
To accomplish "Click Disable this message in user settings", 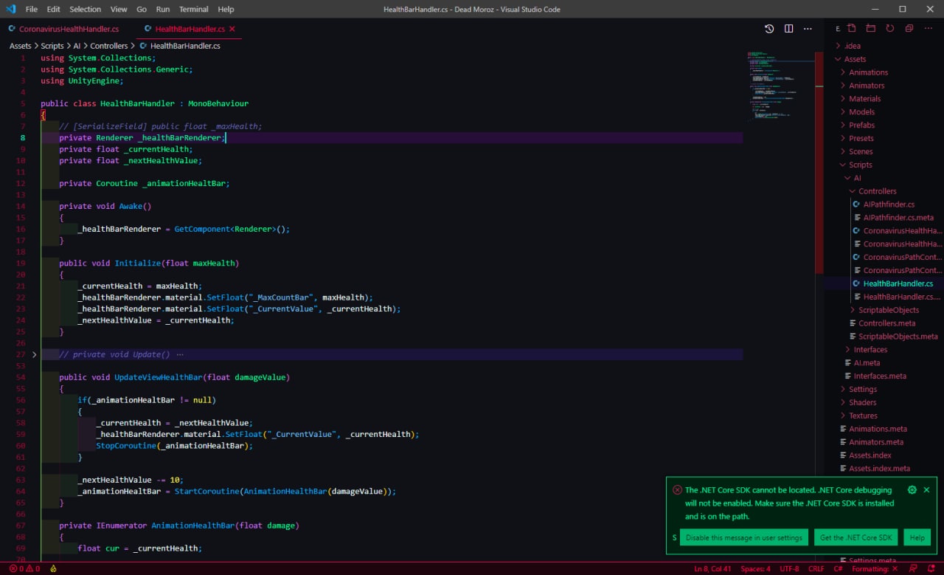I will pyautogui.click(x=744, y=537).
